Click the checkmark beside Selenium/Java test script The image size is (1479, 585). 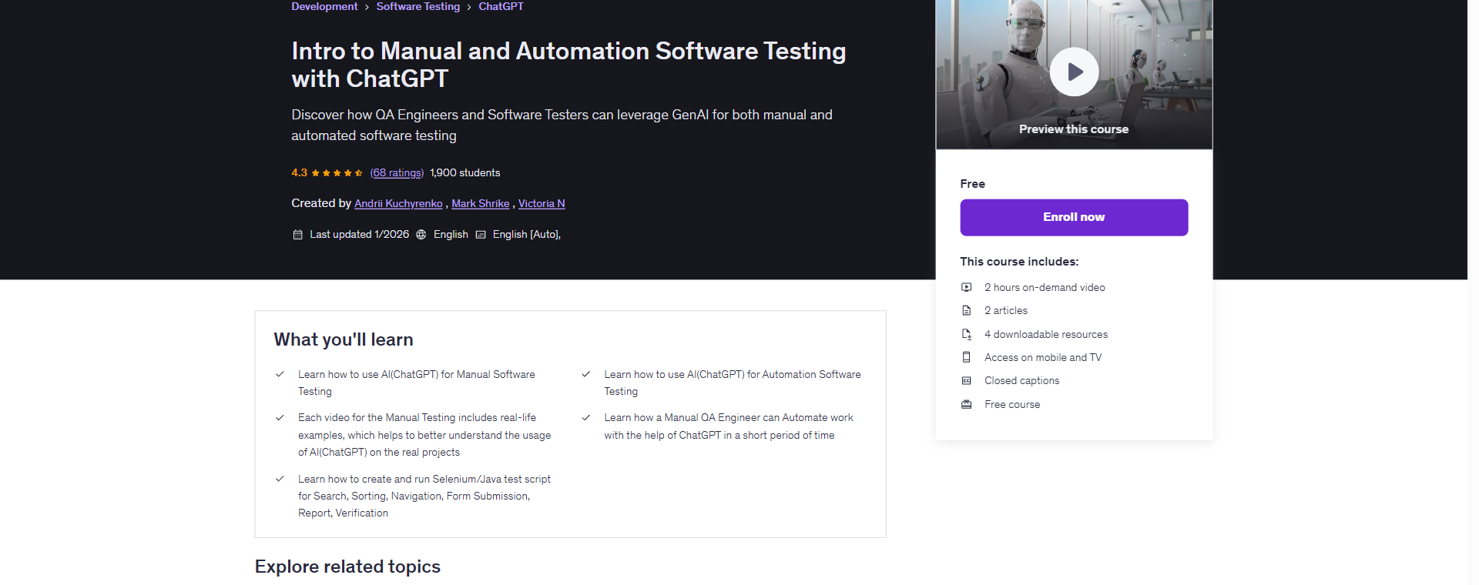pyautogui.click(x=280, y=479)
